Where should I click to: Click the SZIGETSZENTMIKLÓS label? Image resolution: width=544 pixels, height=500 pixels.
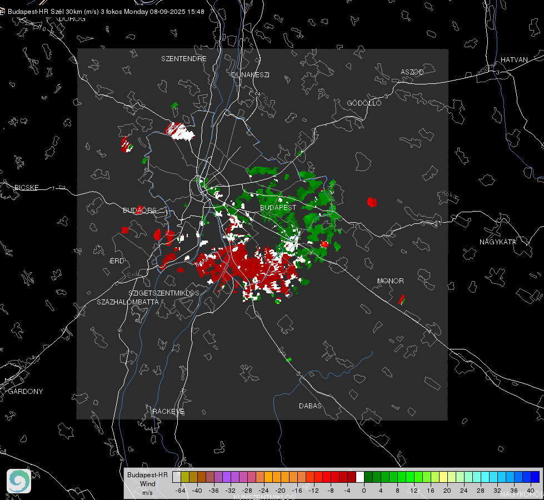click(x=164, y=293)
